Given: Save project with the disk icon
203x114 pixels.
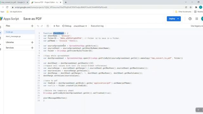Looking at the screenshot, I should [48, 26].
